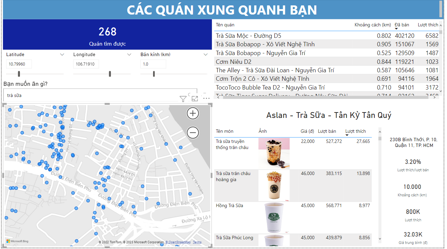Click the 10.000 Khoảng cách (km) card
Image resolution: width=447 pixels, height=249 pixels.
[x=413, y=190]
